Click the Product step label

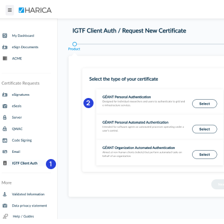click(x=74, y=49)
